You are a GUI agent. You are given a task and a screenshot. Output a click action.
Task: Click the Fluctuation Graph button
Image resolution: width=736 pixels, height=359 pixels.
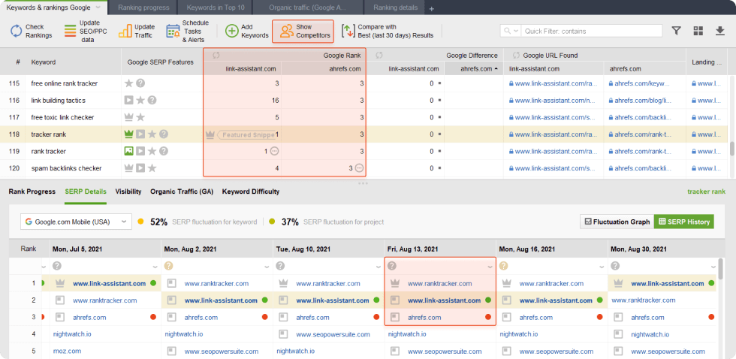coord(617,222)
